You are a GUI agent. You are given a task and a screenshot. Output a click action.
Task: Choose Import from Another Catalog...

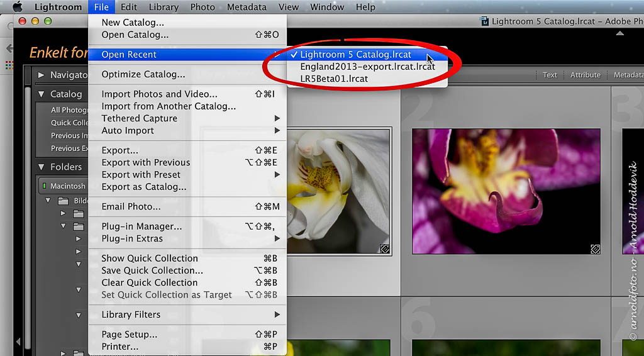[x=187, y=106]
